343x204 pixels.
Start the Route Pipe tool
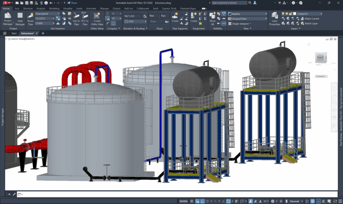tap(30, 18)
